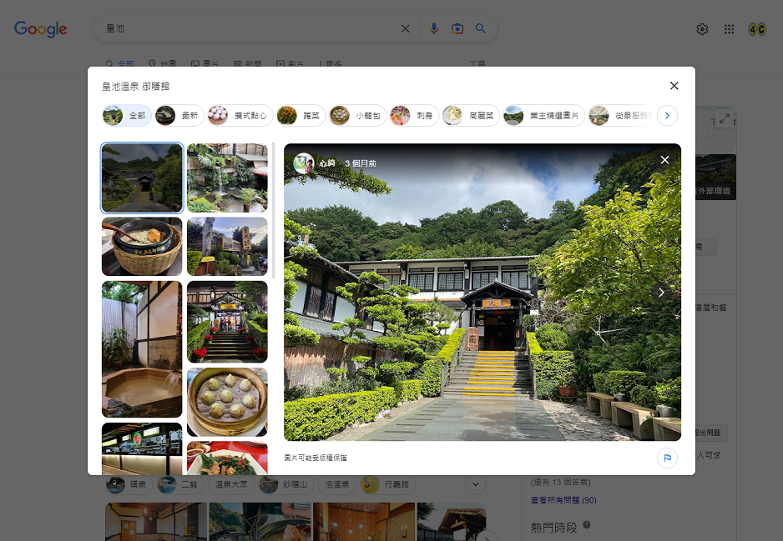The width and height of the screenshot is (783, 541).
Task: Open uploader name 心綺 link
Action: pyautogui.click(x=327, y=163)
